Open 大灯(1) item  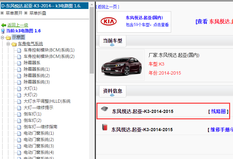point(30,89)
